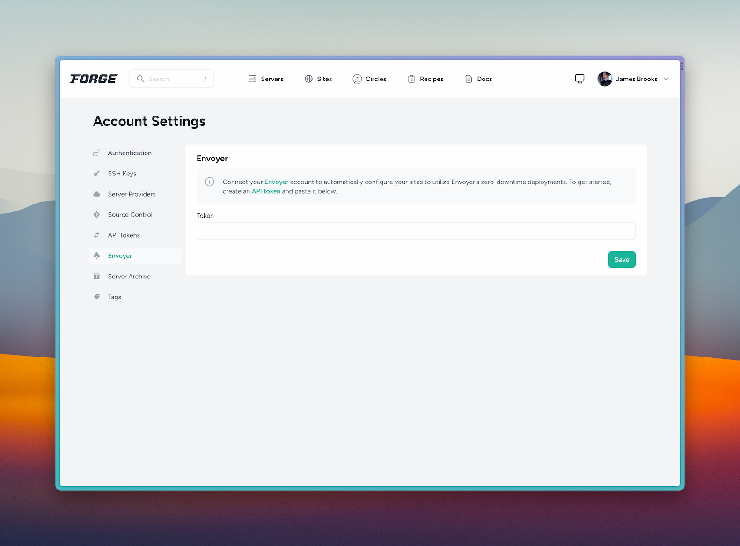Open the Recipes navigation item
Image resolution: width=740 pixels, height=546 pixels.
[425, 79]
